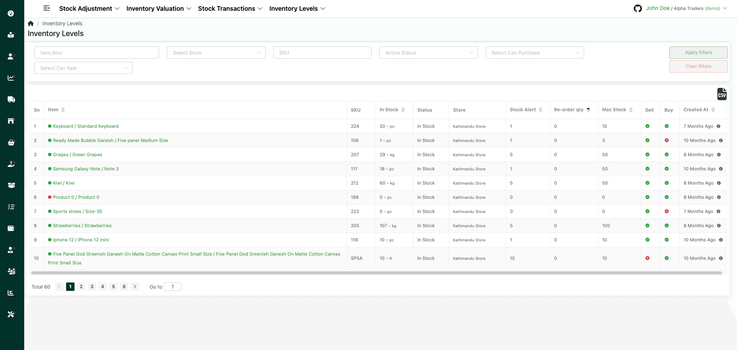Click the CSV export icon
Image resolution: width=737 pixels, height=350 pixels.
tap(722, 94)
